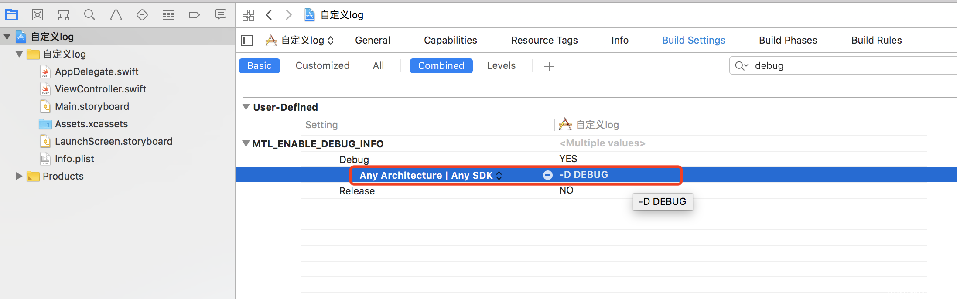Expand the Products folder triangle
This screenshot has width=957, height=299.
(19, 176)
